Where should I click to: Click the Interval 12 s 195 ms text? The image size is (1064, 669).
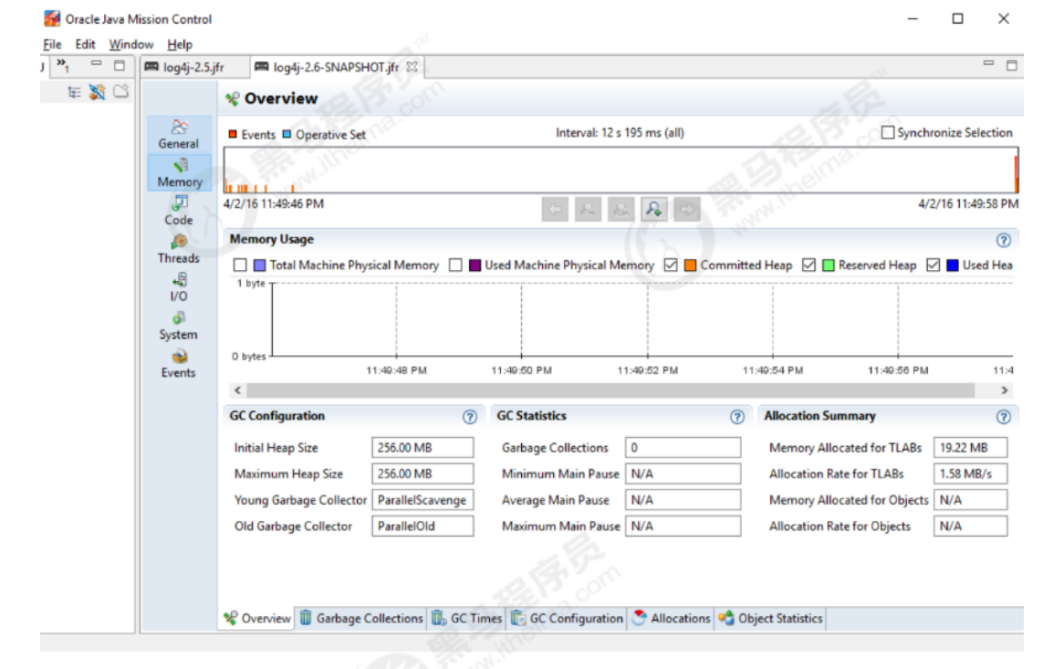click(x=620, y=132)
